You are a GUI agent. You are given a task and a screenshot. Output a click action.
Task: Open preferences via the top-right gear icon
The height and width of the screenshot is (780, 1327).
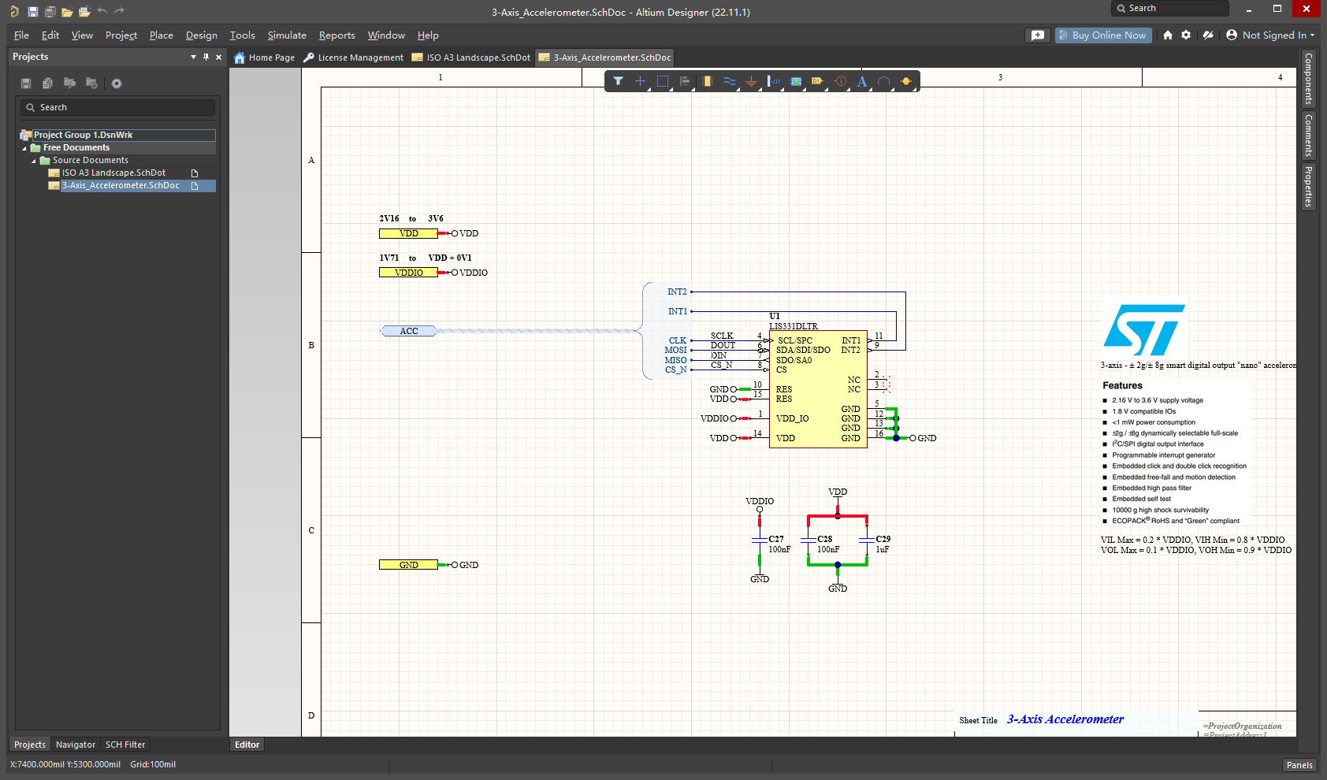[1186, 35]
